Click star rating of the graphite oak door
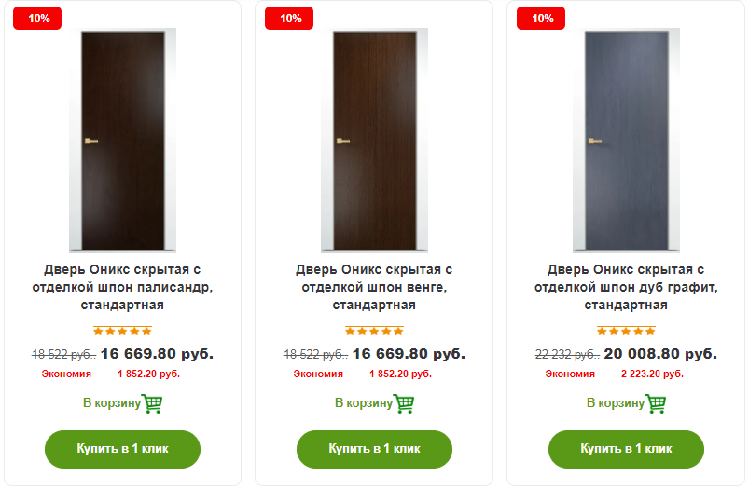The image size is (749, 489). point(626,331)
